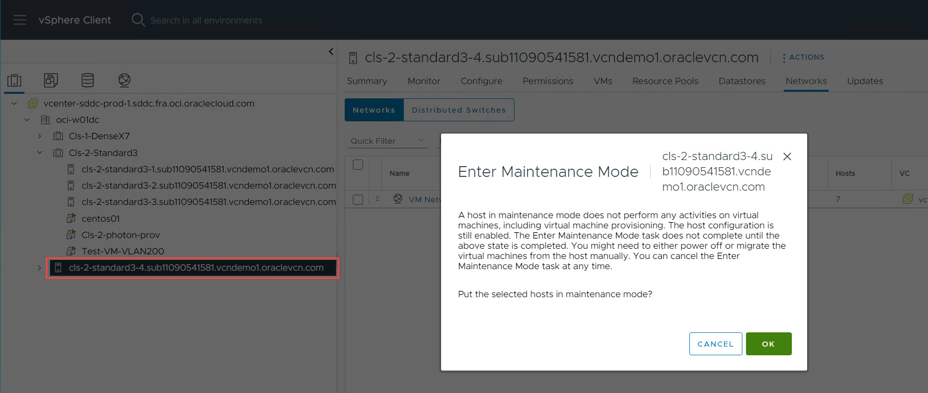Open the Permissions tab
Screen dimensions: 928x393
pyautogui.click(x=548, y=81)
